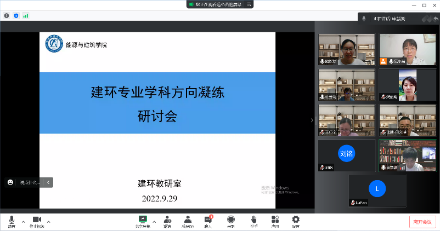Collapse the participant video panel arrow
Screen dimensions: 440x231
tap(312, 120)
